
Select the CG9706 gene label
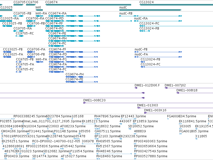coord(32,2)
